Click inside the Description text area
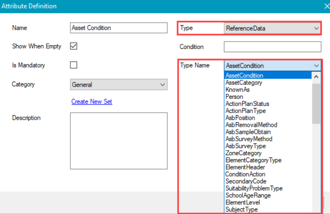This screenshot has width=330, height=214. [x=118, y=132]
